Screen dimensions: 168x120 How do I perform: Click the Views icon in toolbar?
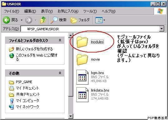coord(99,20)
